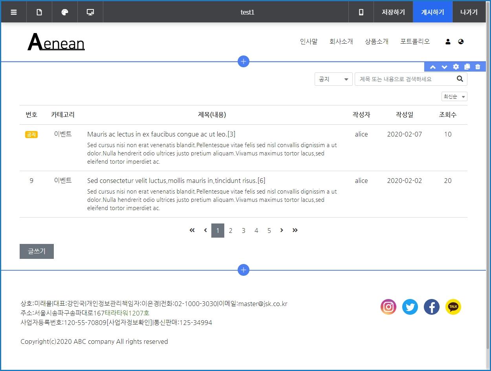Open the color palette theme icon

click(x=65, y=12)
